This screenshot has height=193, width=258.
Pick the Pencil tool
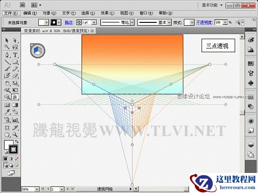click(15, 69)
